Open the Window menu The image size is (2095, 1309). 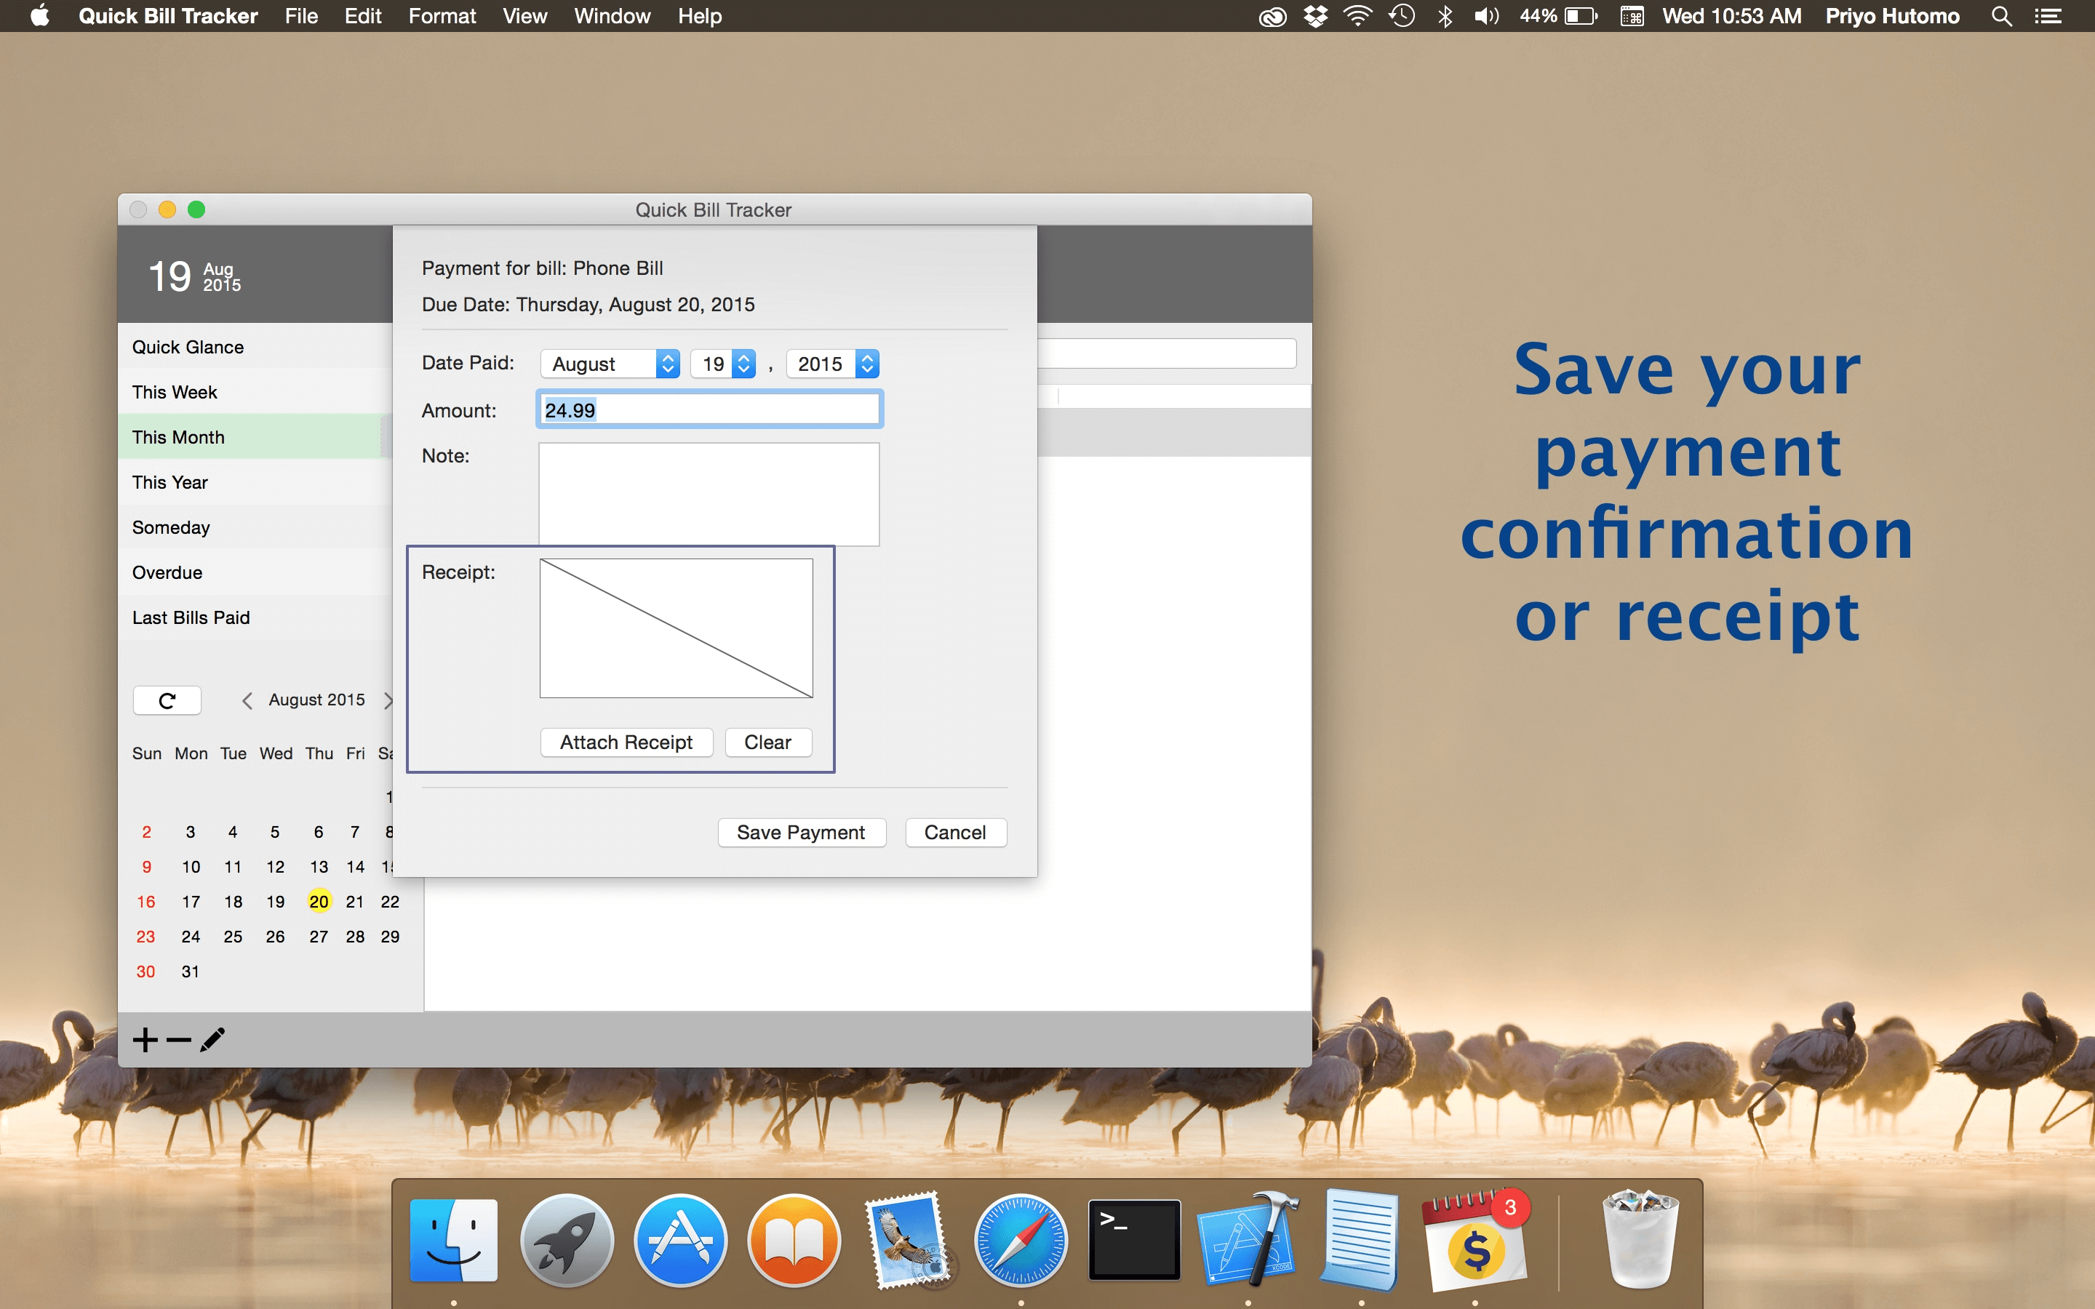[612, 17]
